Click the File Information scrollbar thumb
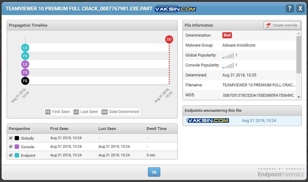 (x=299, y=55)
